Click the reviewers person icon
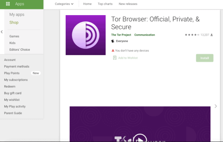 212,35
